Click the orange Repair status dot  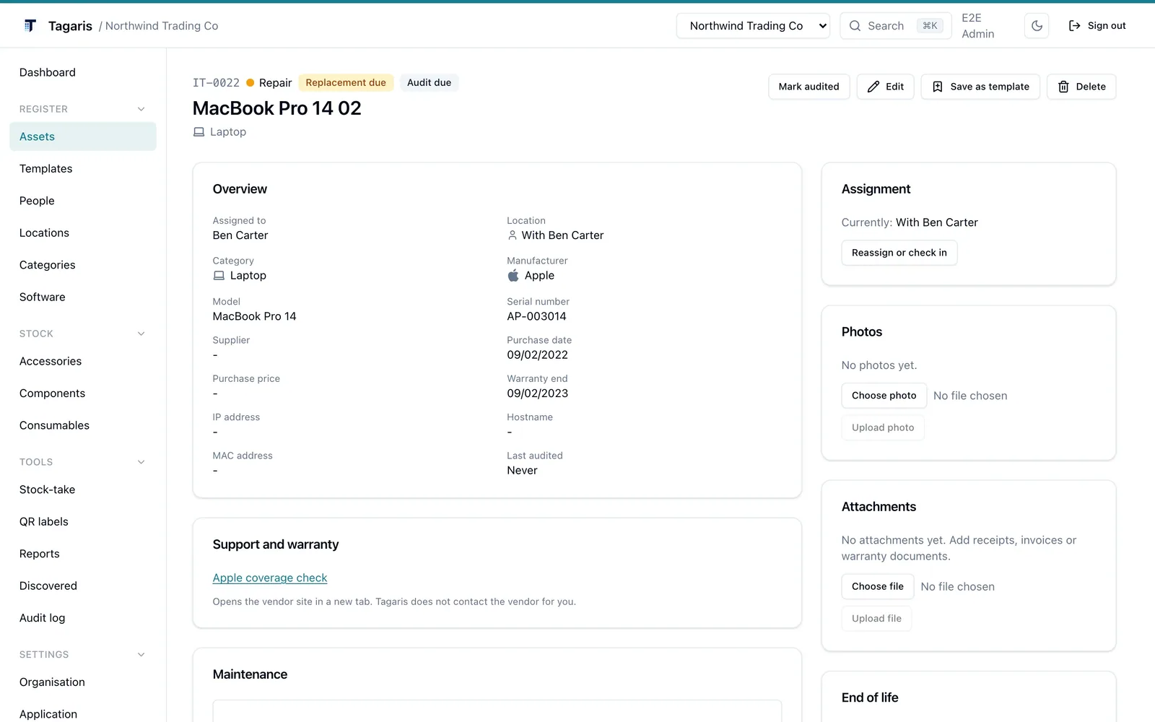tap(250, 83)
